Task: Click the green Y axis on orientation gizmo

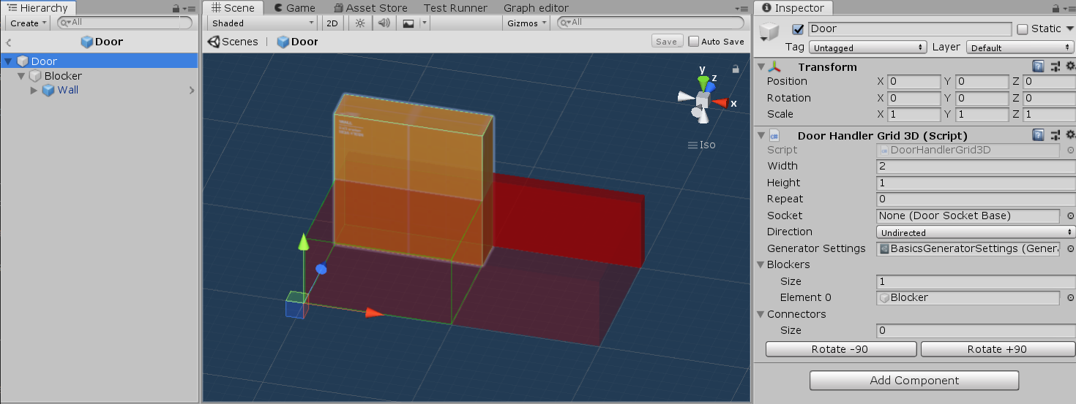Action: coord(702,78)
